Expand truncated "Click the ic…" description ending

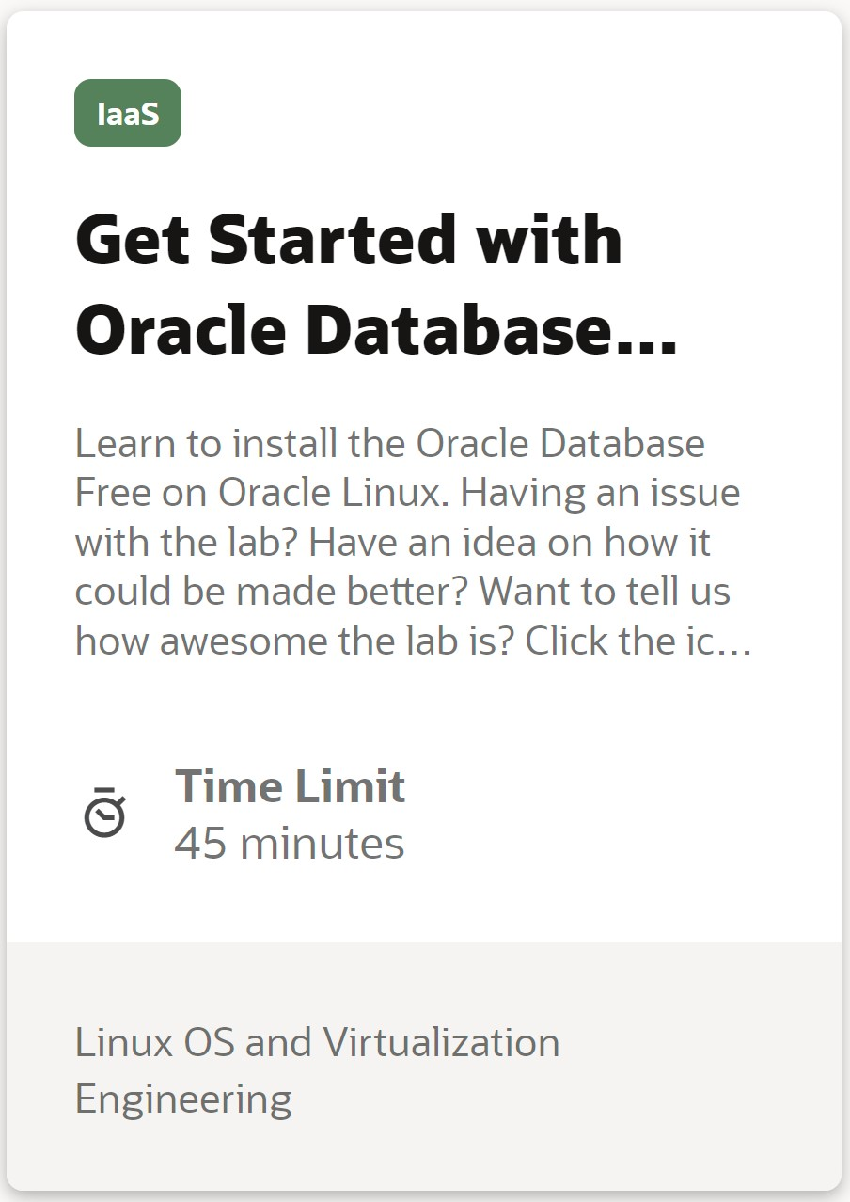(x=638, y=641)
